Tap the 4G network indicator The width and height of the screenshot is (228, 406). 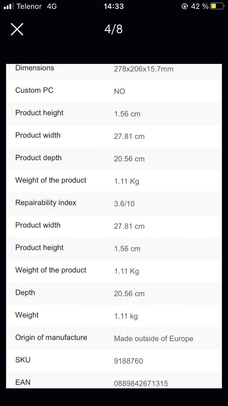pos(52,6)
